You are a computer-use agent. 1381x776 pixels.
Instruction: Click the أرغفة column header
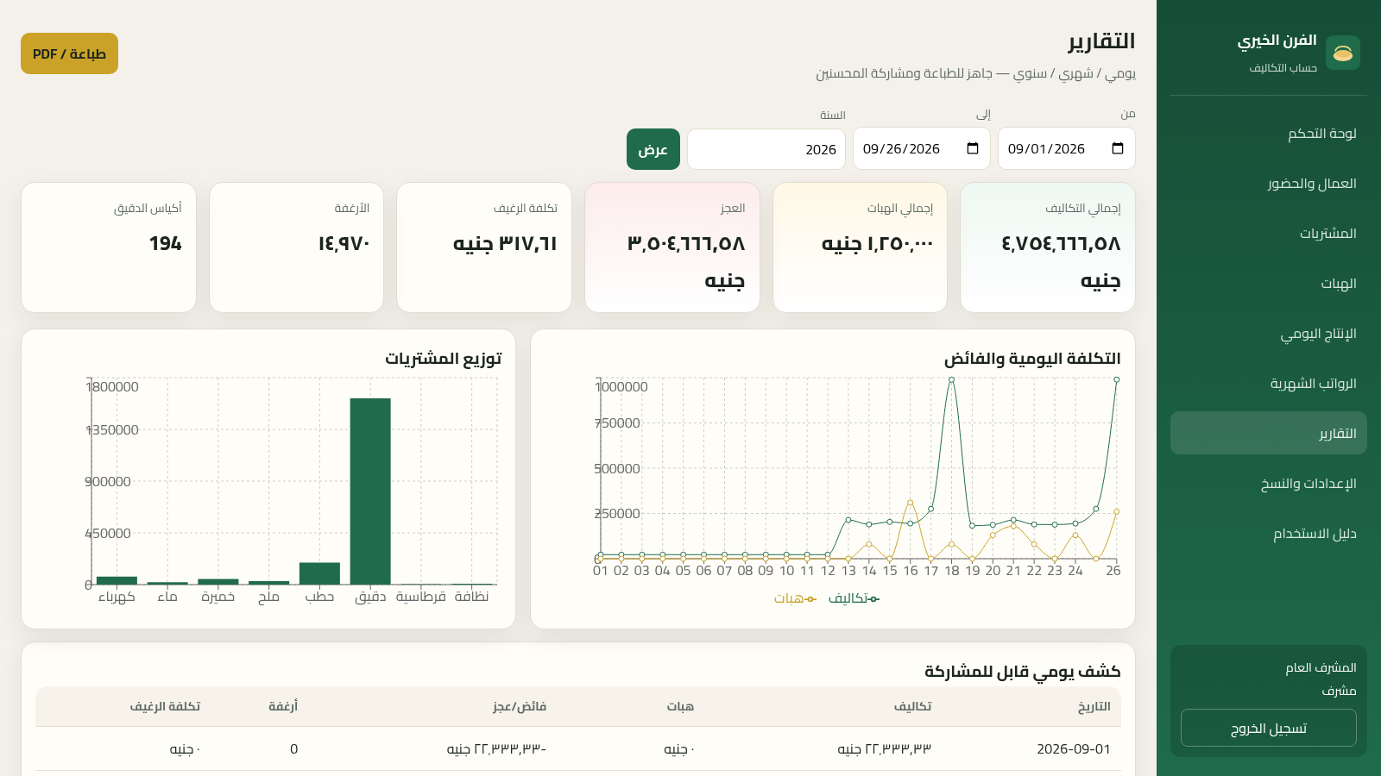tap(283, 706)
